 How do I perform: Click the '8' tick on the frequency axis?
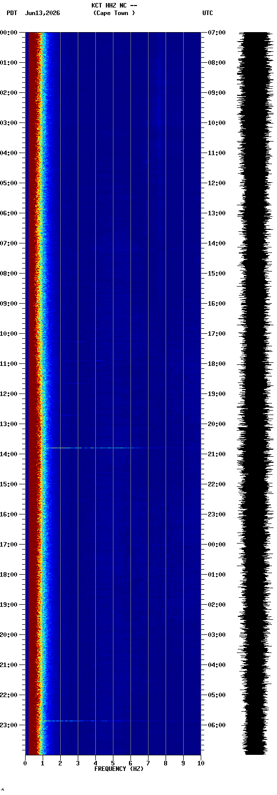tap(166, 763)
